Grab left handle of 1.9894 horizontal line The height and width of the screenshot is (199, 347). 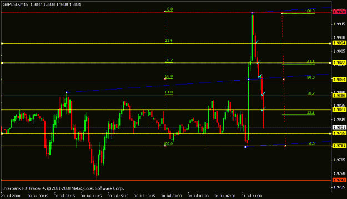[2, 44]
